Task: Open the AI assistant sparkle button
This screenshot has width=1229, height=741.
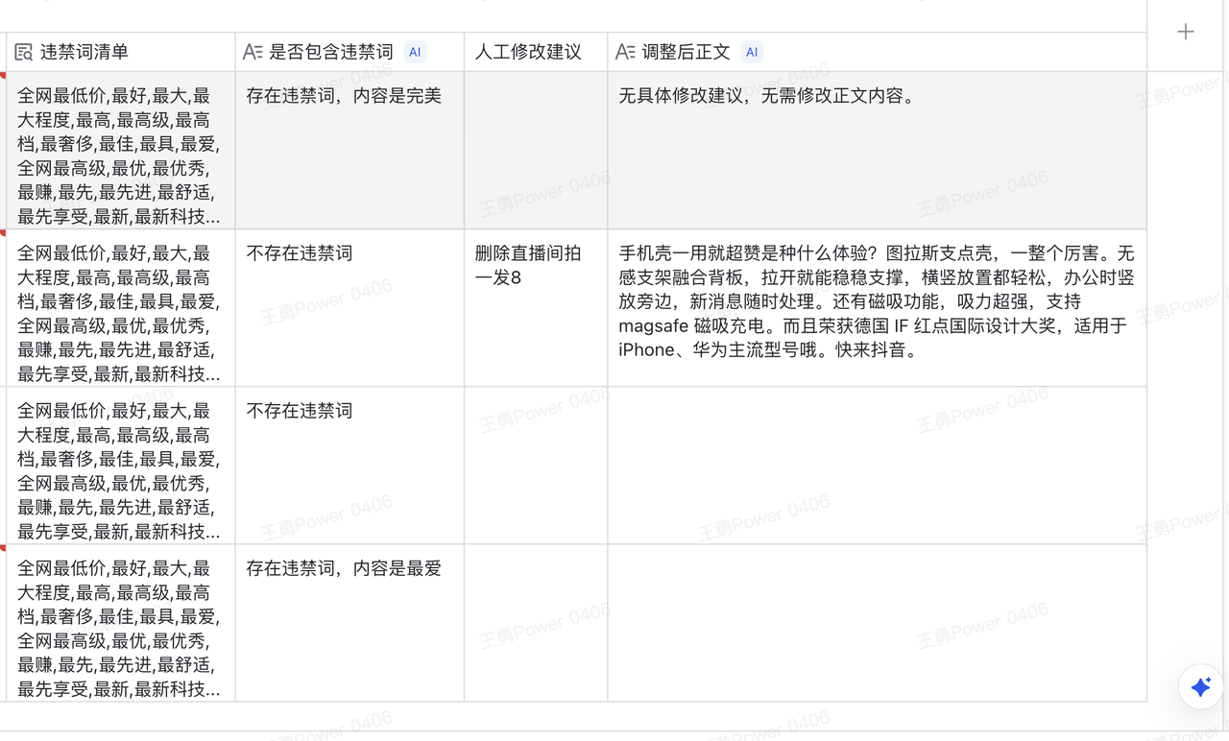Action: tap(1200, 687)
